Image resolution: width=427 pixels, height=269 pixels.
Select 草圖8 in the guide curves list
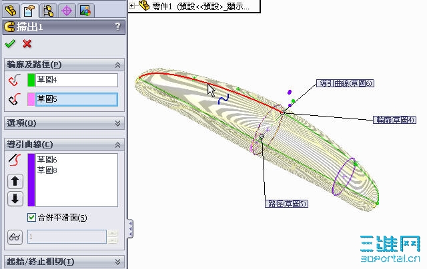[47, 170]
